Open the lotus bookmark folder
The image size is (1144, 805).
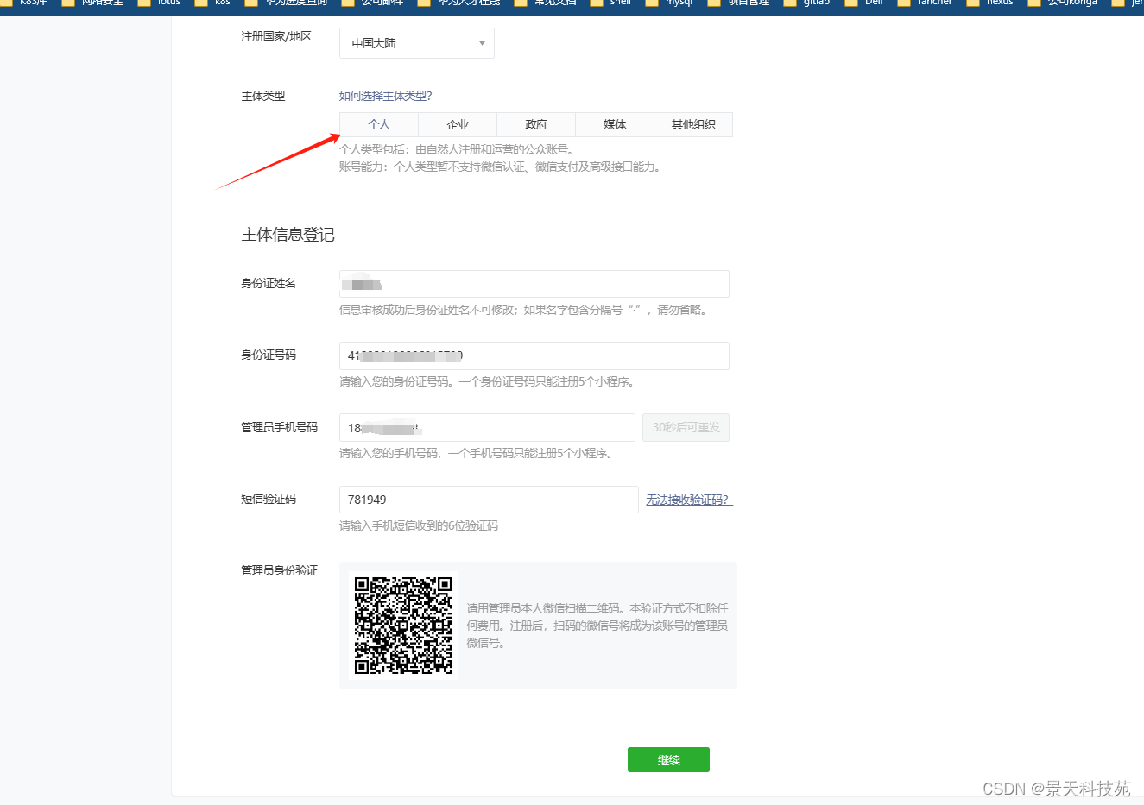tap(160, 3)
